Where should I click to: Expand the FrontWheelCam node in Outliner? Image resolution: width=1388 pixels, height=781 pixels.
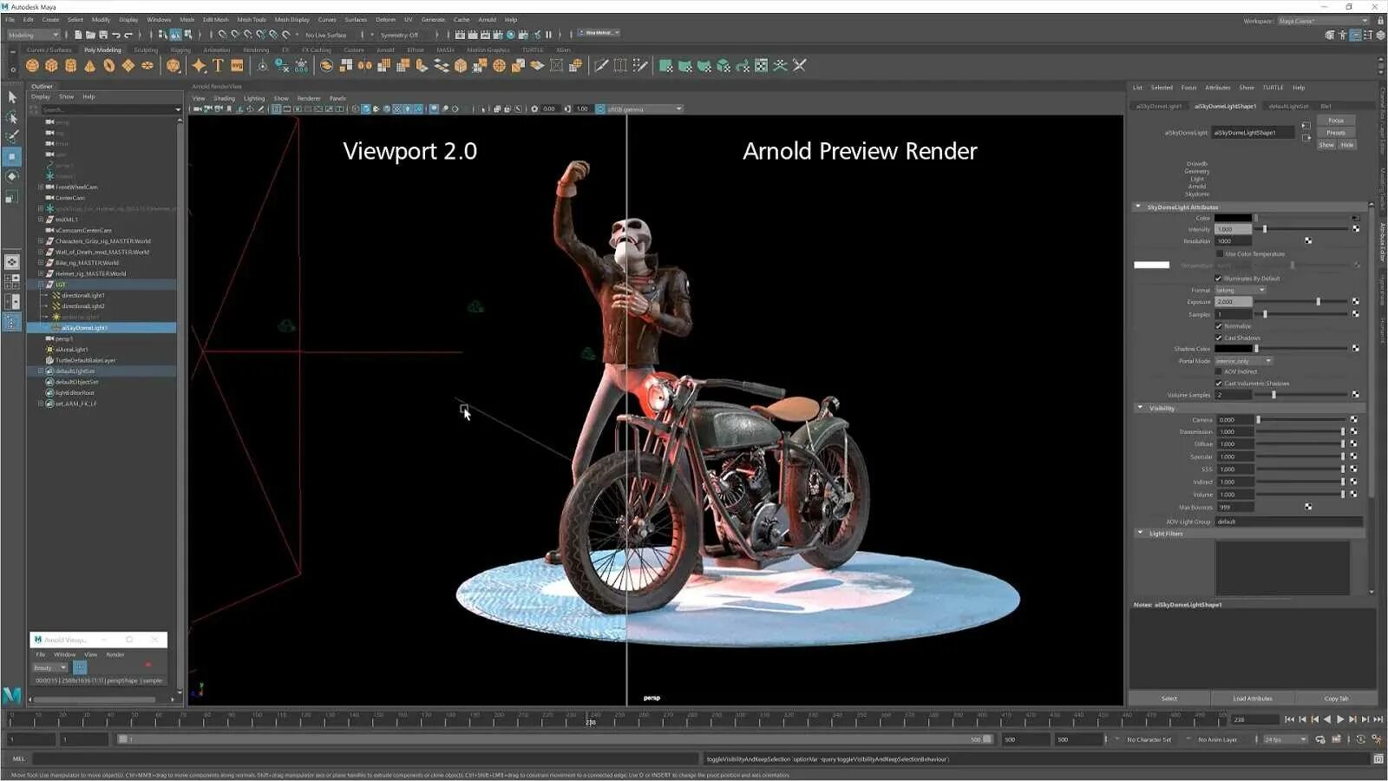pyautogui.click(x=40, y=187)
